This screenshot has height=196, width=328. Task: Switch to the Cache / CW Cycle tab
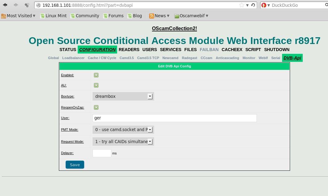[102, 58]
